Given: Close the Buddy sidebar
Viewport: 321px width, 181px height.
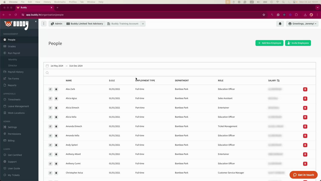Looking at the screenshot, I should [x=36, y=21].
